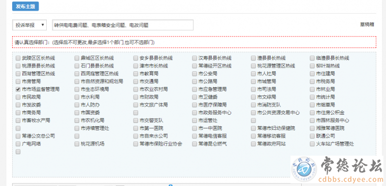The image size is (386, 186).
Task: Check the 鼎城区区长热线 checkbox
Action: coord(77,58)
